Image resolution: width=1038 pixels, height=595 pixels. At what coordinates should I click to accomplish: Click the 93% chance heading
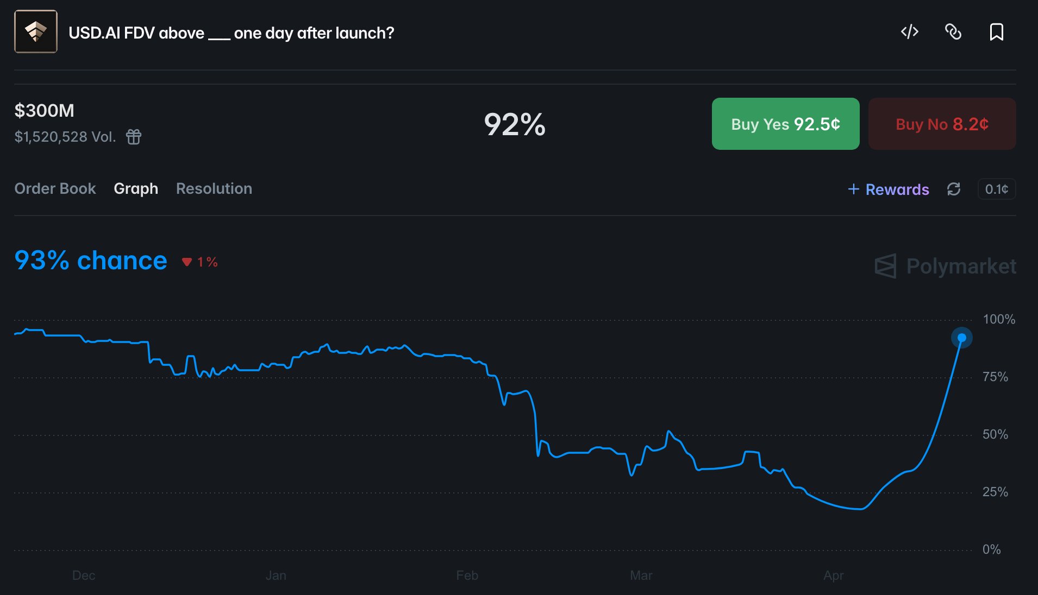(x=91, y=261)
